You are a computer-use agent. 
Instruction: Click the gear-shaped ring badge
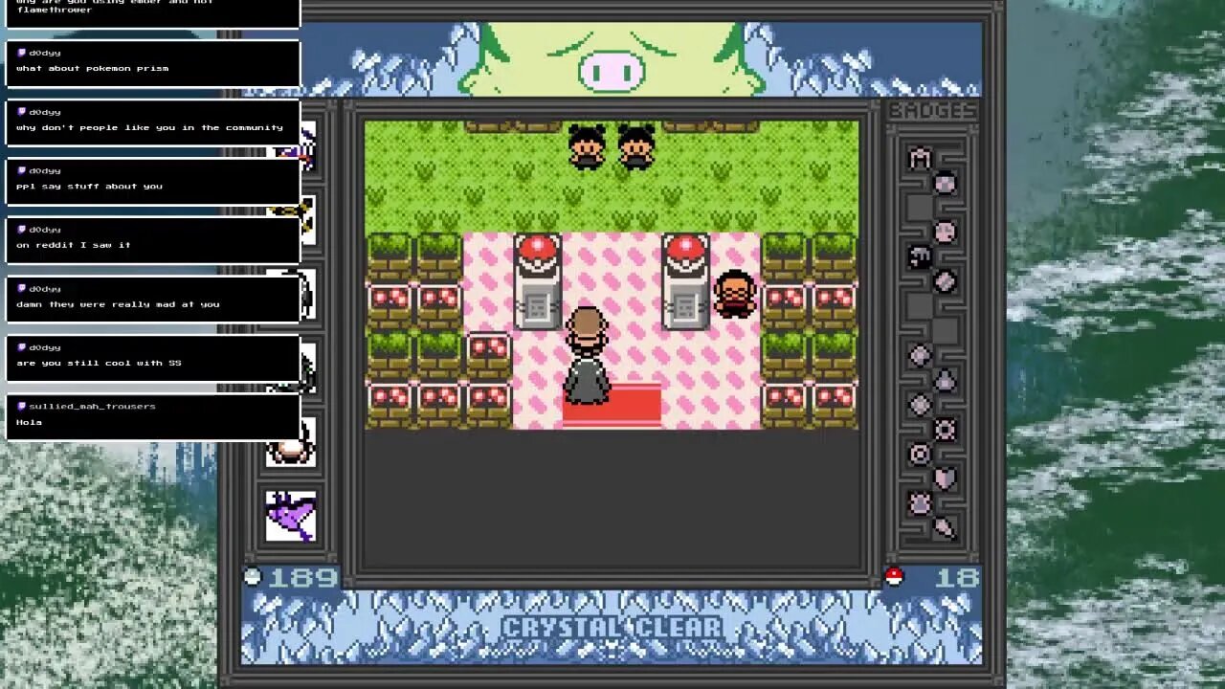(945, 429)
